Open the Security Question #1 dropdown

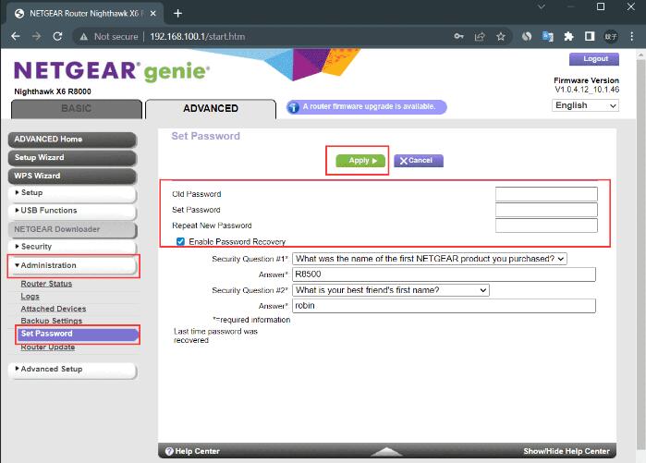430,260
